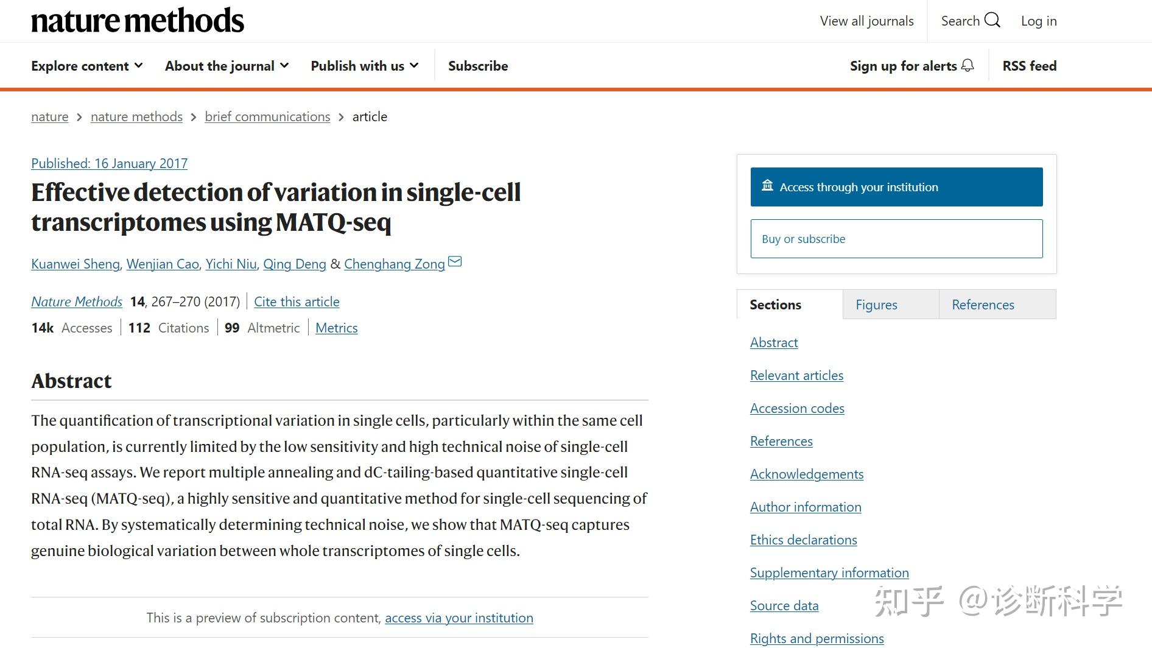Click the email envelope icon beside Chenghang Zong
The height and width of the screenshot is (648, 1152).
(455, 262)
